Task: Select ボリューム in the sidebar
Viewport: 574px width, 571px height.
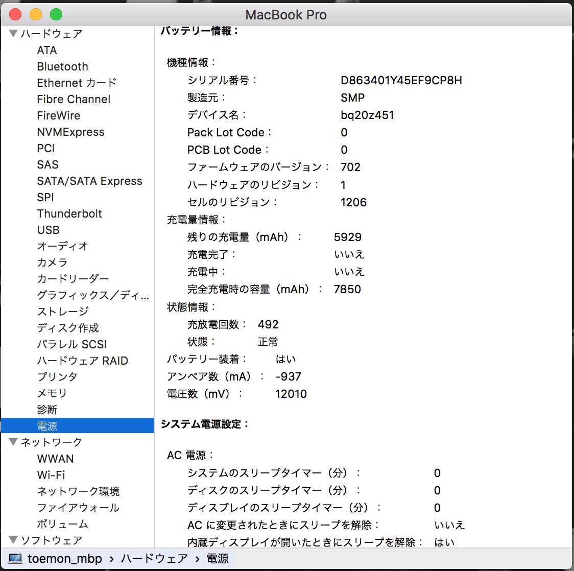Action: coord(63,524)
